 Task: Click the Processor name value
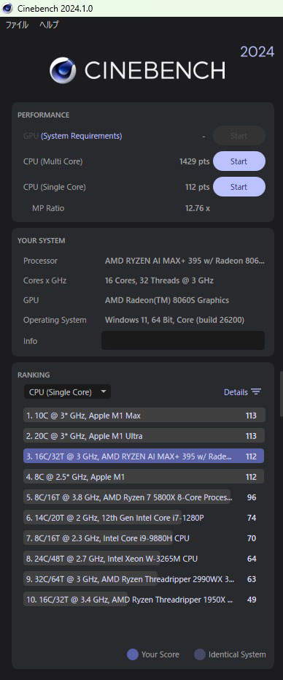click(185, 261)
